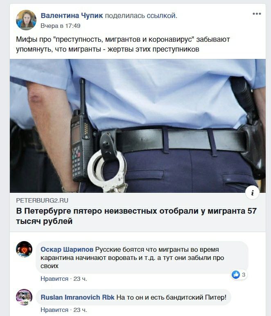The width and height of the screenshot is (271, 316).
Task: Like Оскар Шарипов's comment via Нравится
Action: tap(54, 279)
